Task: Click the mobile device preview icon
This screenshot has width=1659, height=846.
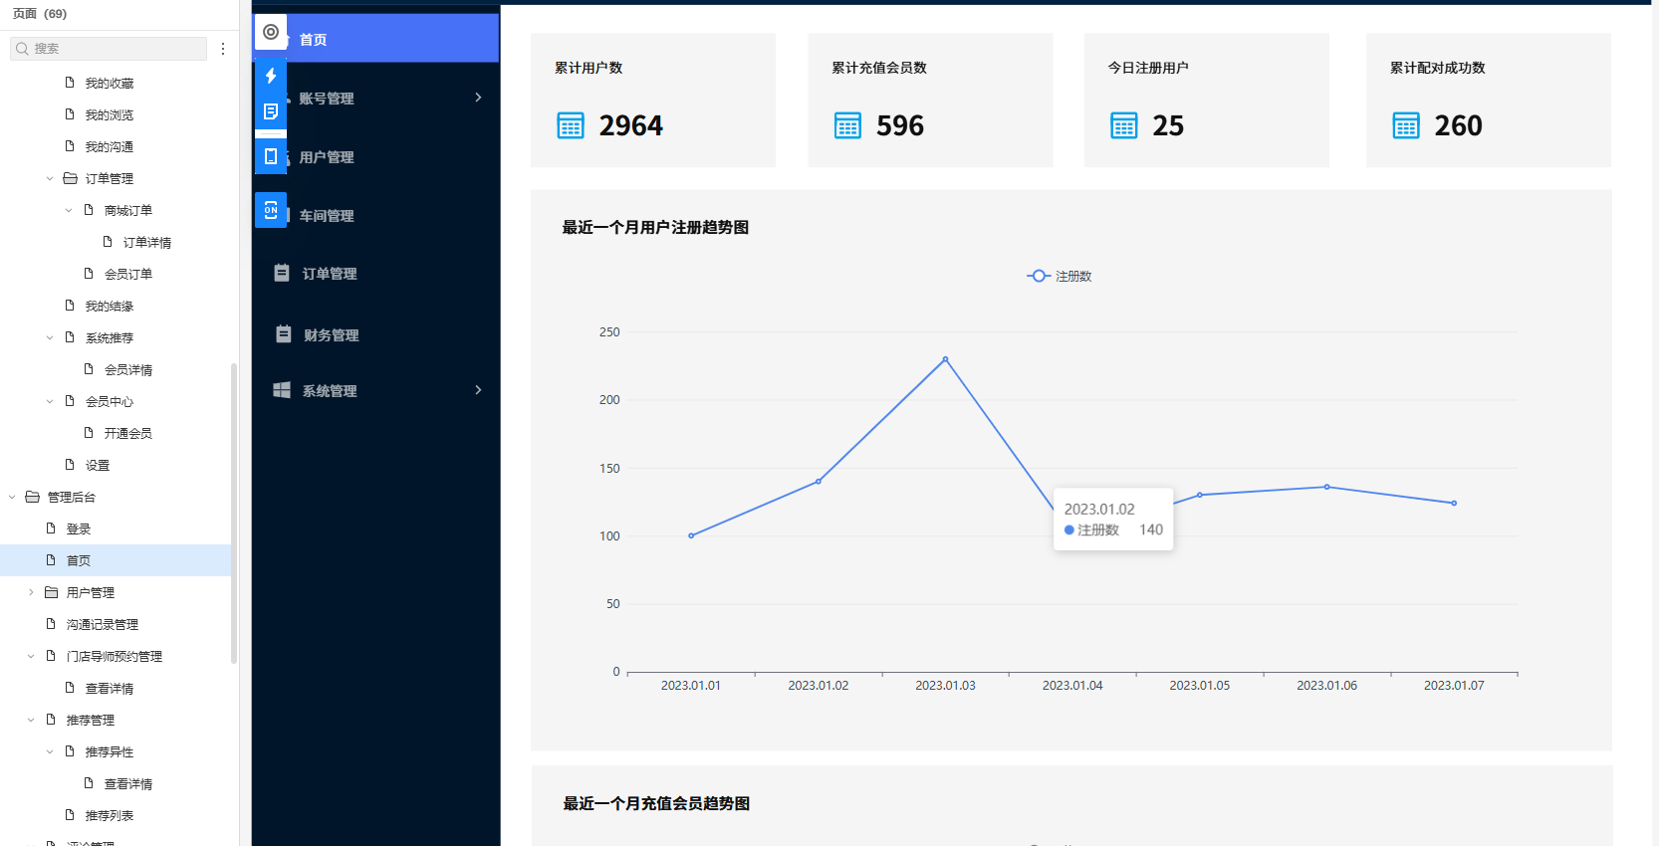Action: 271,156
